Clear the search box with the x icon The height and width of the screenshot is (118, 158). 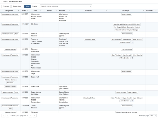point(90,6)
